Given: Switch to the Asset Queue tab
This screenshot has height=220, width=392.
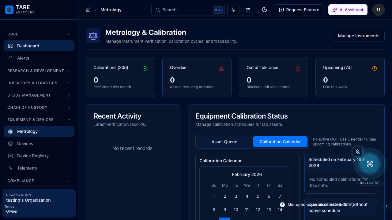Looking at the screenshot, I should click(224, 141).
